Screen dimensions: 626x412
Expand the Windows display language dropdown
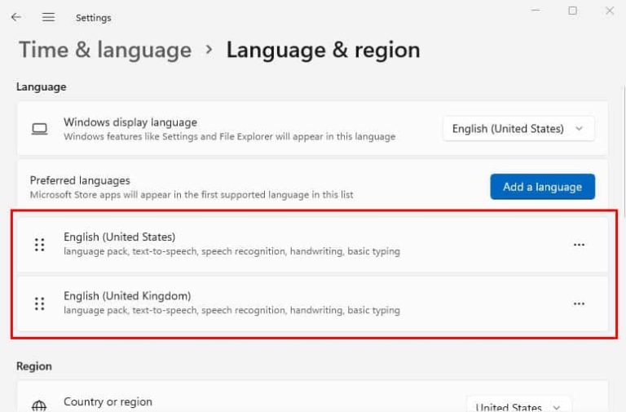[518, 129]
